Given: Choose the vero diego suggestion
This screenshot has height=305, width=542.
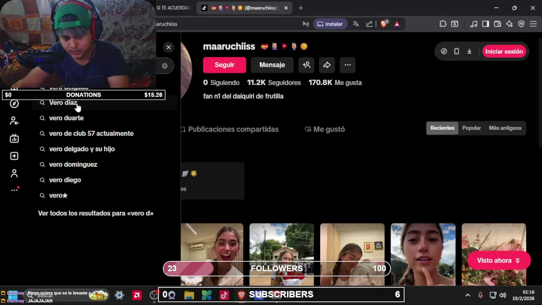Looking at the screenshot, I should pyautogui.click(x=104, y=180).
